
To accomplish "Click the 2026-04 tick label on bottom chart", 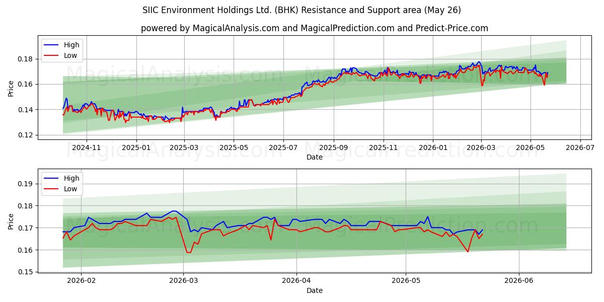I will [296, 281].
